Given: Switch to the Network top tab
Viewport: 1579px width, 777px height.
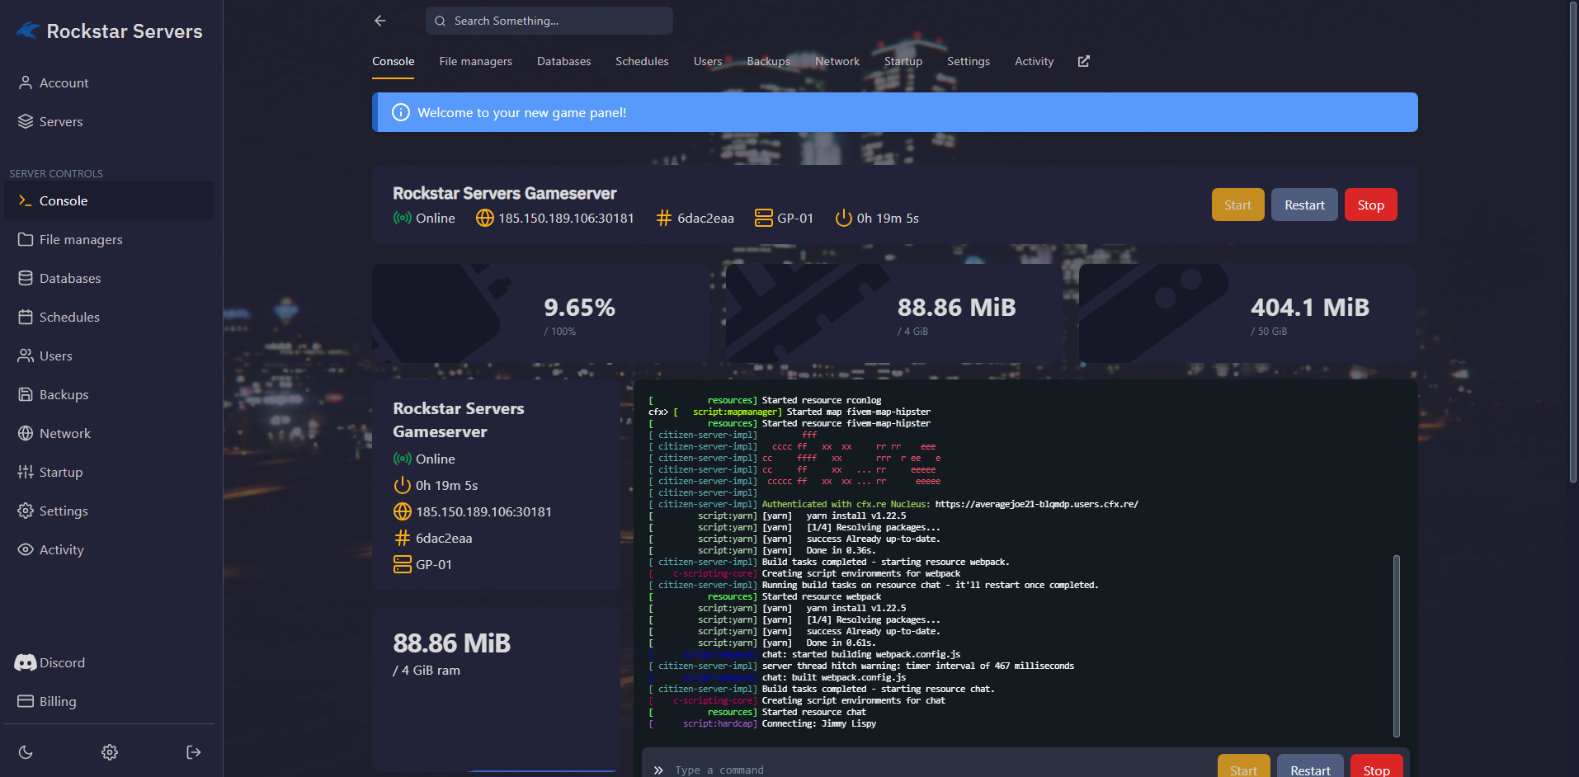Looking at the screenshot, I should (837, 61).
